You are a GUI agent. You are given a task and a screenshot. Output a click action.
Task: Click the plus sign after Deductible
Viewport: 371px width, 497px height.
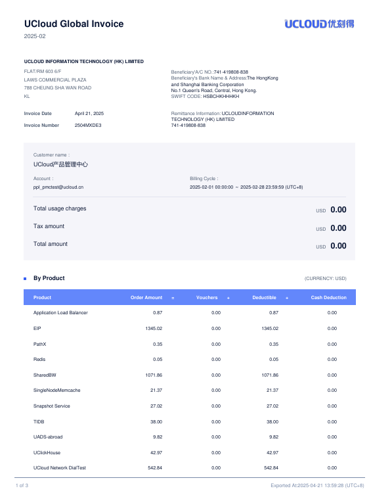click(x=287, y=298)
